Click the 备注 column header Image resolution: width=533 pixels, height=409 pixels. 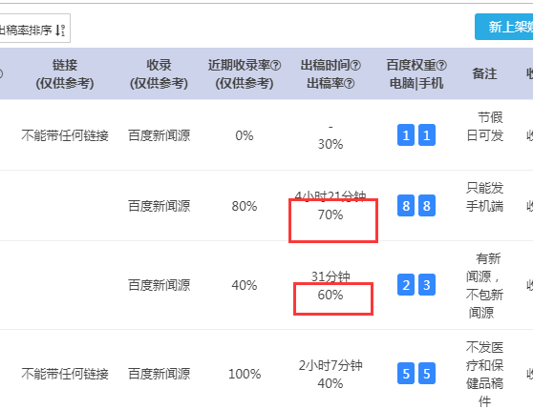(x=484, y=74)
